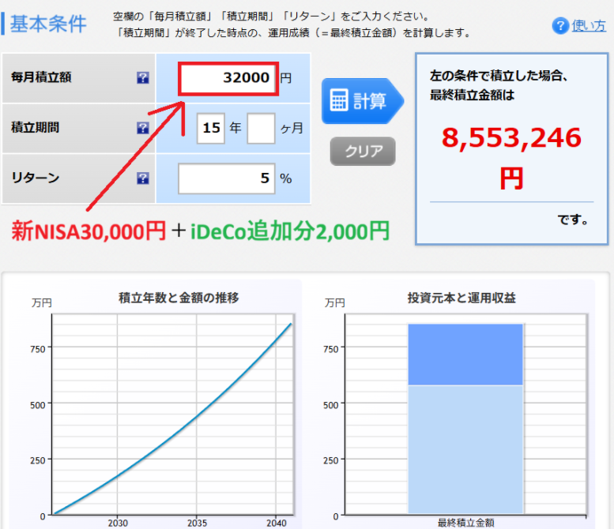Select the years field showing 15
This screenshot has width=614, height=529.
[211, 128]
